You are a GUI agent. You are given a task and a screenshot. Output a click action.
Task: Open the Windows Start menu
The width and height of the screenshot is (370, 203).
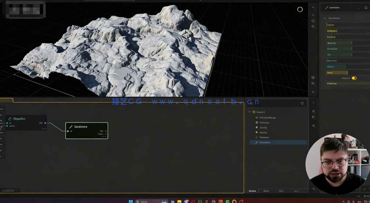click(x=131, y=201)
